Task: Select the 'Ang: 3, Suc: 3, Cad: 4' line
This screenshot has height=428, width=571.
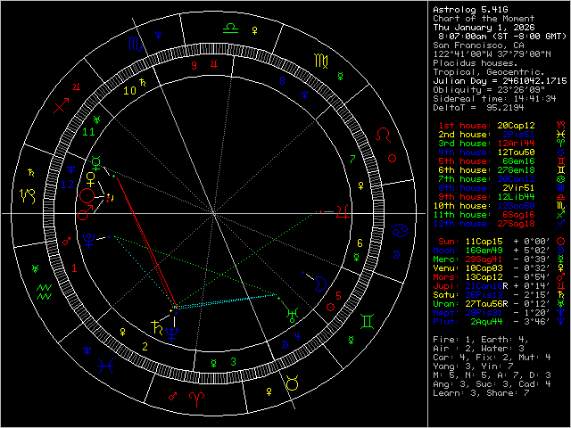Action: point(492,384)
